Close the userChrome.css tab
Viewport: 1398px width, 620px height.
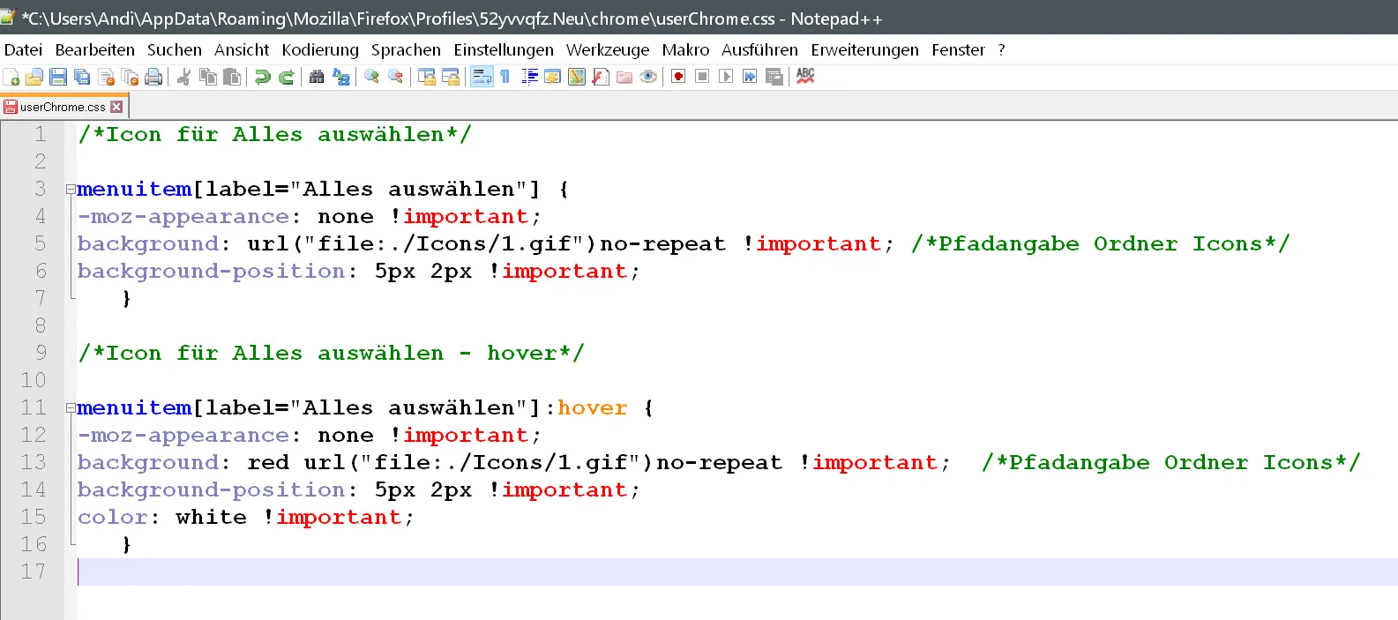pyautogui.click(x=116, y=108)
